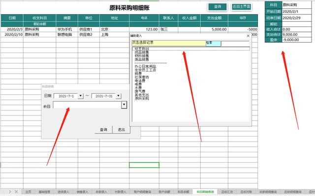Switch to the 主页 sheet tab
Image resolution: width=315 pixels, height=196 pixels.
point(29,192)
